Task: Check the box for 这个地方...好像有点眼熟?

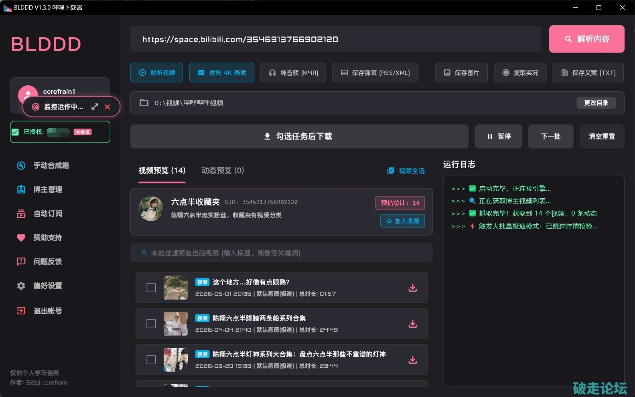Action: (151, 288)
